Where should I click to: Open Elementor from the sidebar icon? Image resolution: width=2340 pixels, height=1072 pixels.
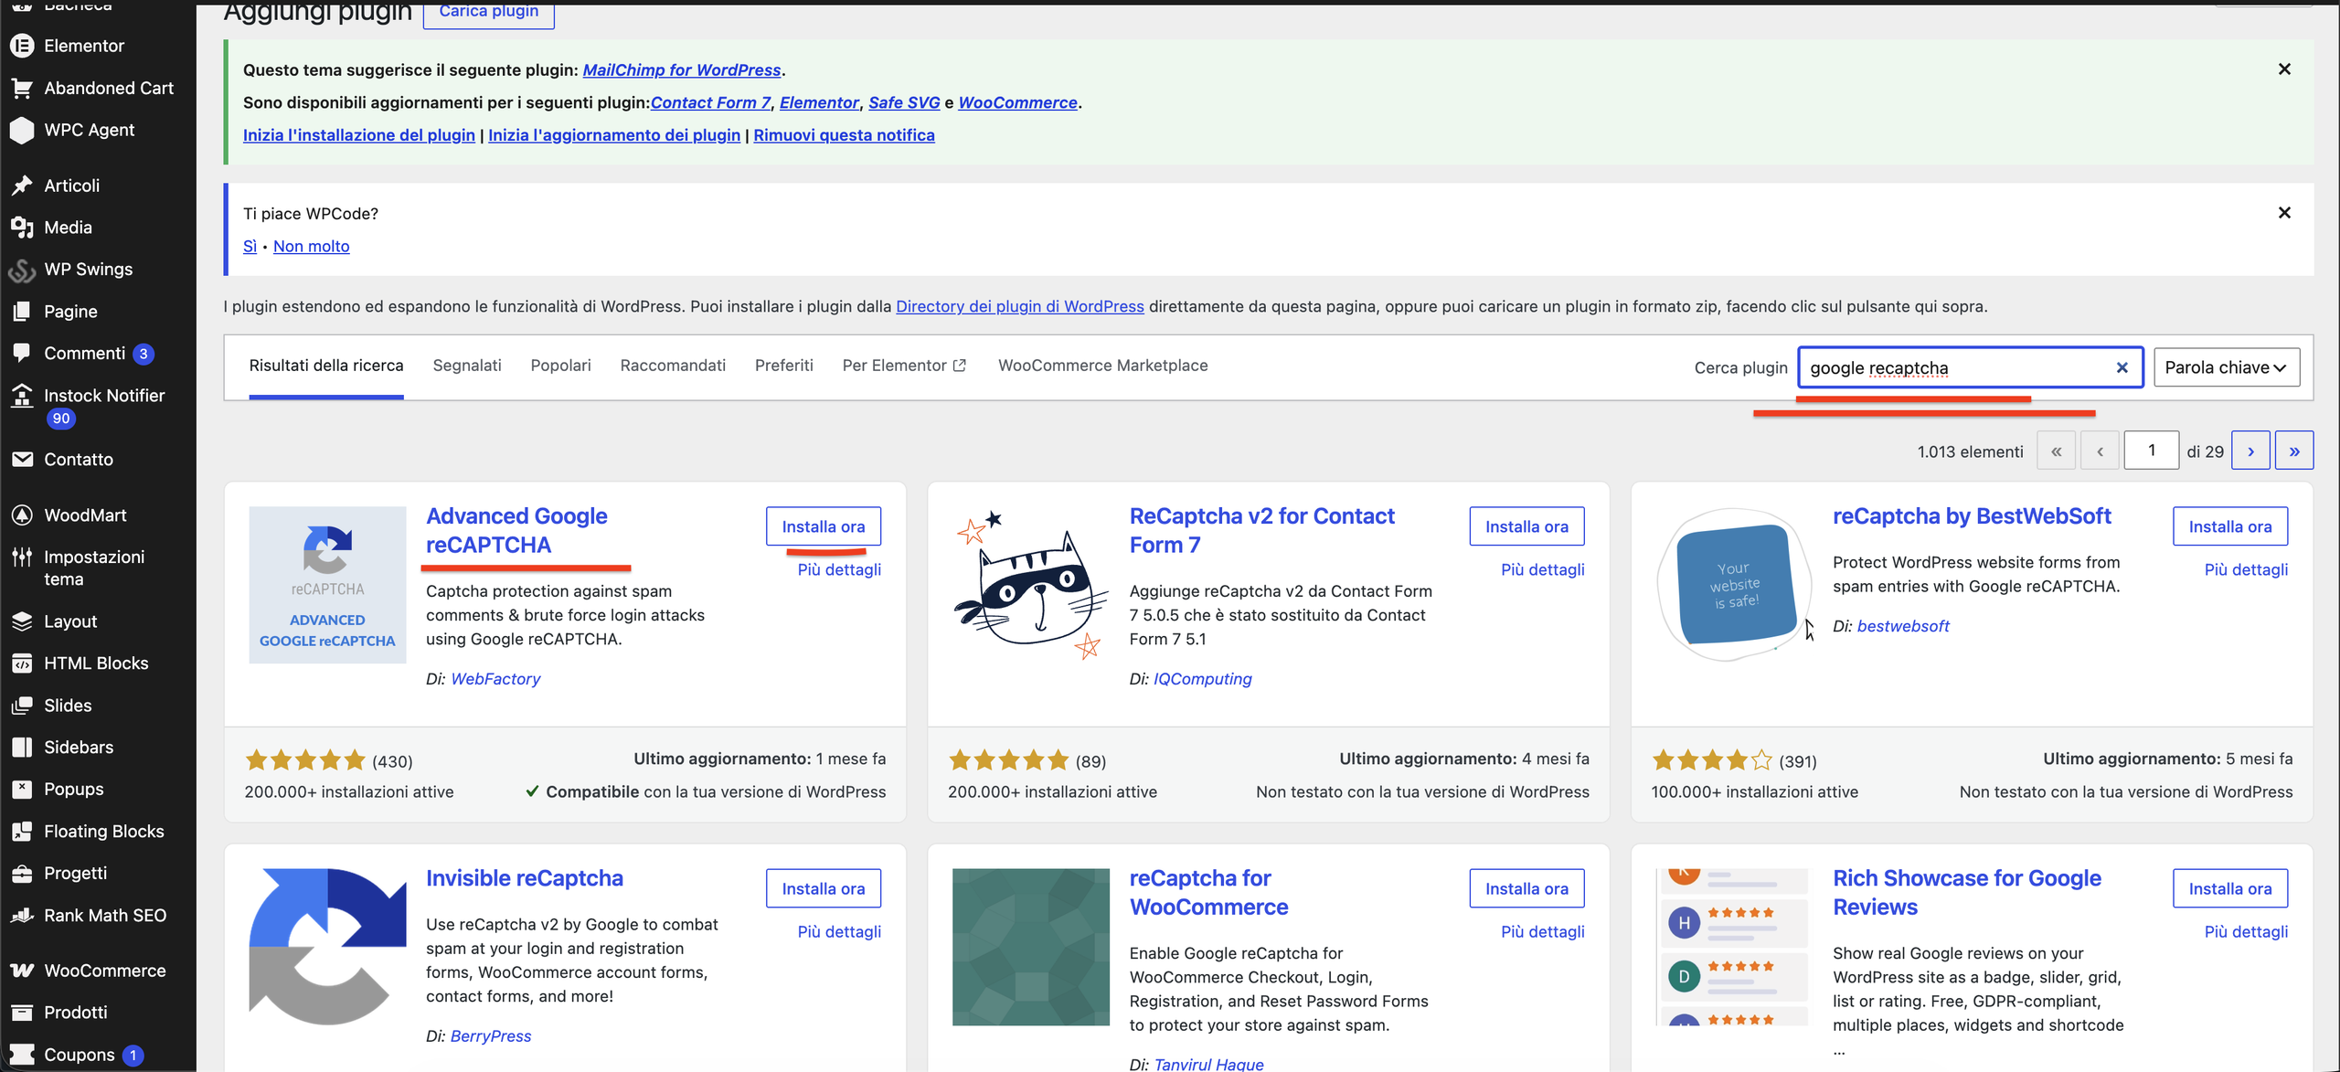point(22,46)
